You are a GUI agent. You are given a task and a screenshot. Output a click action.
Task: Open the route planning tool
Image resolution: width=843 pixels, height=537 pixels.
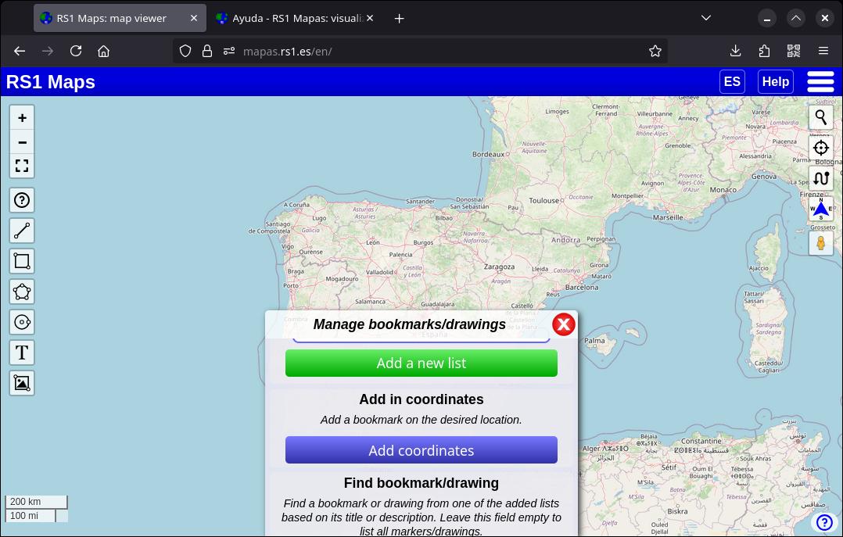(x=821, y=178)
